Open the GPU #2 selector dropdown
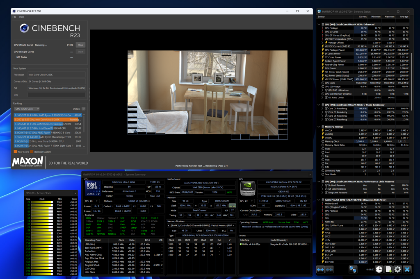This screenshot has width=420, height=279. click(247, 201)
